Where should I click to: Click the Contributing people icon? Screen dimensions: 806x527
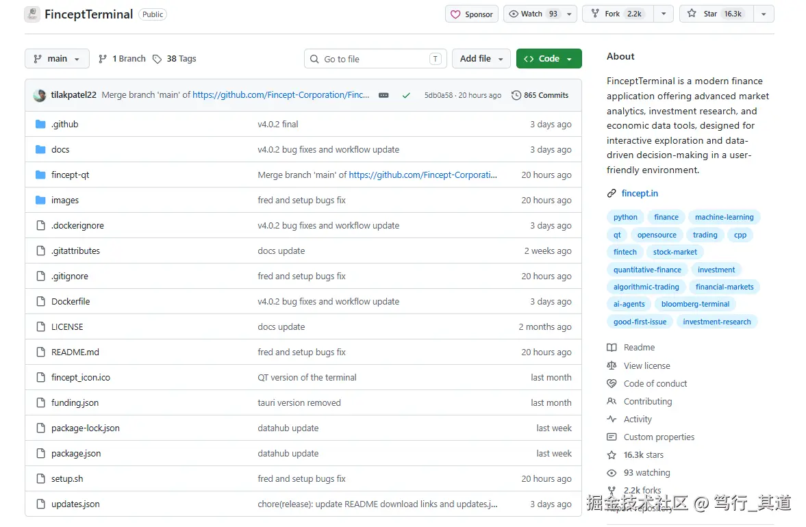pos(612,402)
